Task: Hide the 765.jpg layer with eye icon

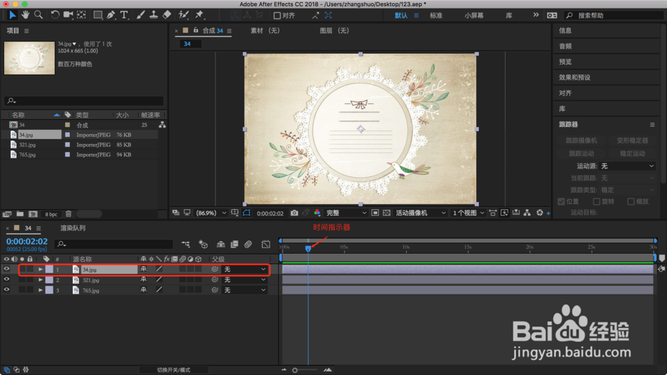Action: (7, 290)
